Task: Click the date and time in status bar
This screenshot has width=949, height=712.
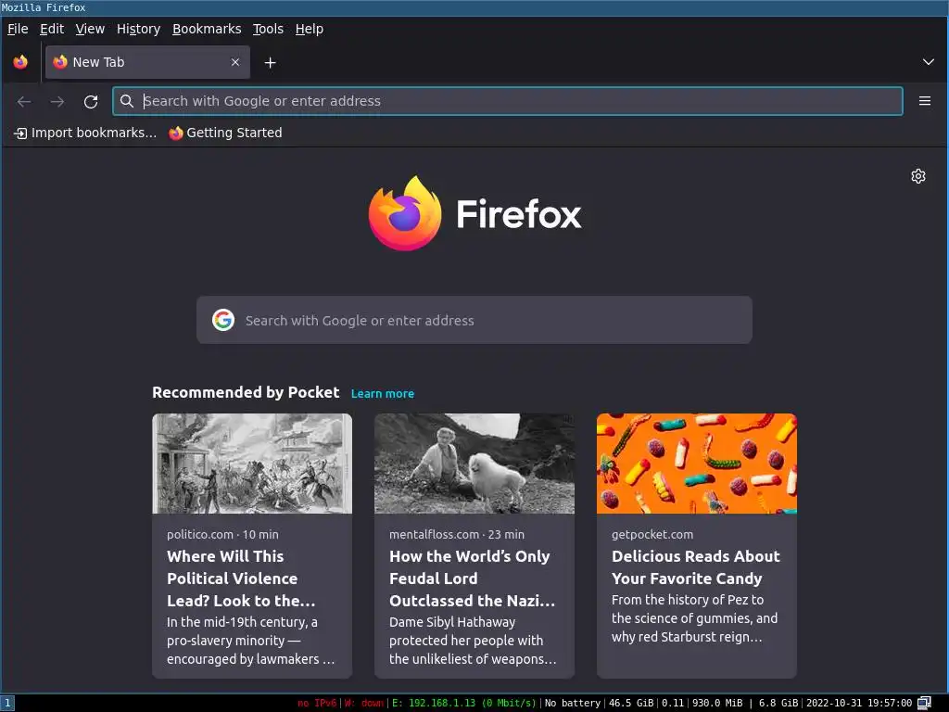Action: click(x=859, y=703)
